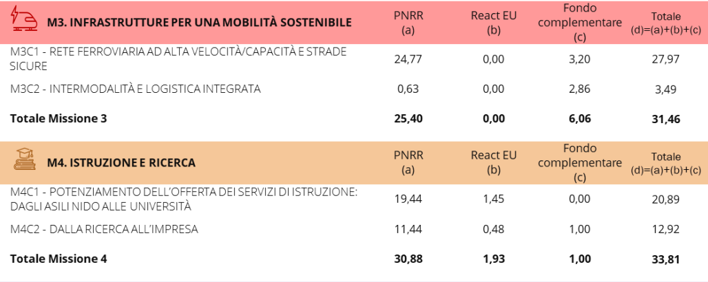This screenshot has height=282, width=708.
Task: Click the M4C1 Potenziamento dell'offerta row label
Action: click(x=183, y=199)
